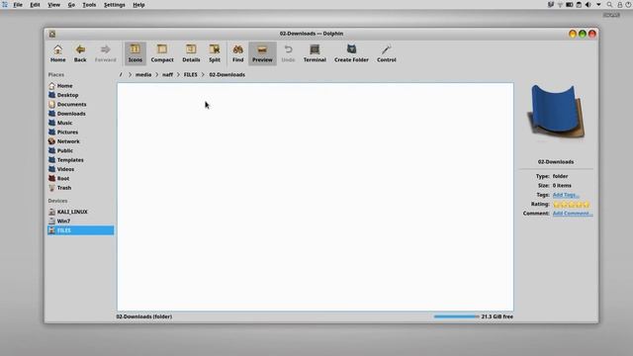Click the battery icon in system tray
The image size is (633, 356).
pos(570,5)
